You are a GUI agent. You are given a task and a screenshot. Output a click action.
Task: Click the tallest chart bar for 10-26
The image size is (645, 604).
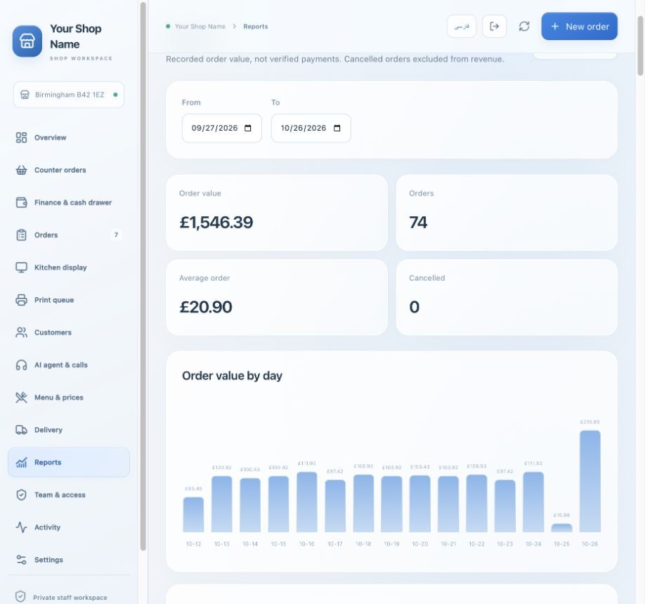point(590,481)
